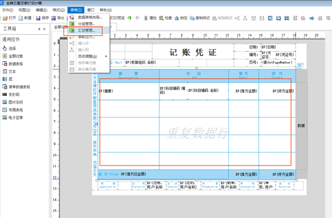
Task: Open the 格式(O) menu
Action: pyautogui.click(x=59, y=10)
